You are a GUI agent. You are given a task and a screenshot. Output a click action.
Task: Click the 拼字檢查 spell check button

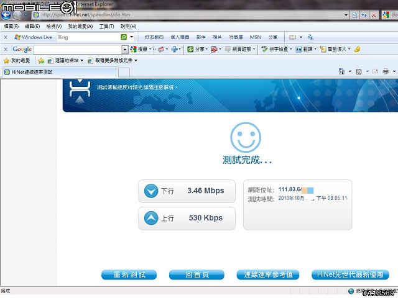(x=276, y=49)
